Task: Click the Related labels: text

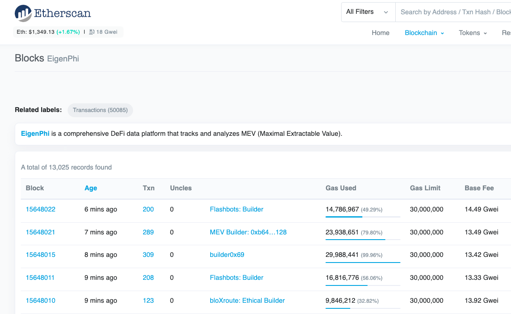Action: pos(38,110)
